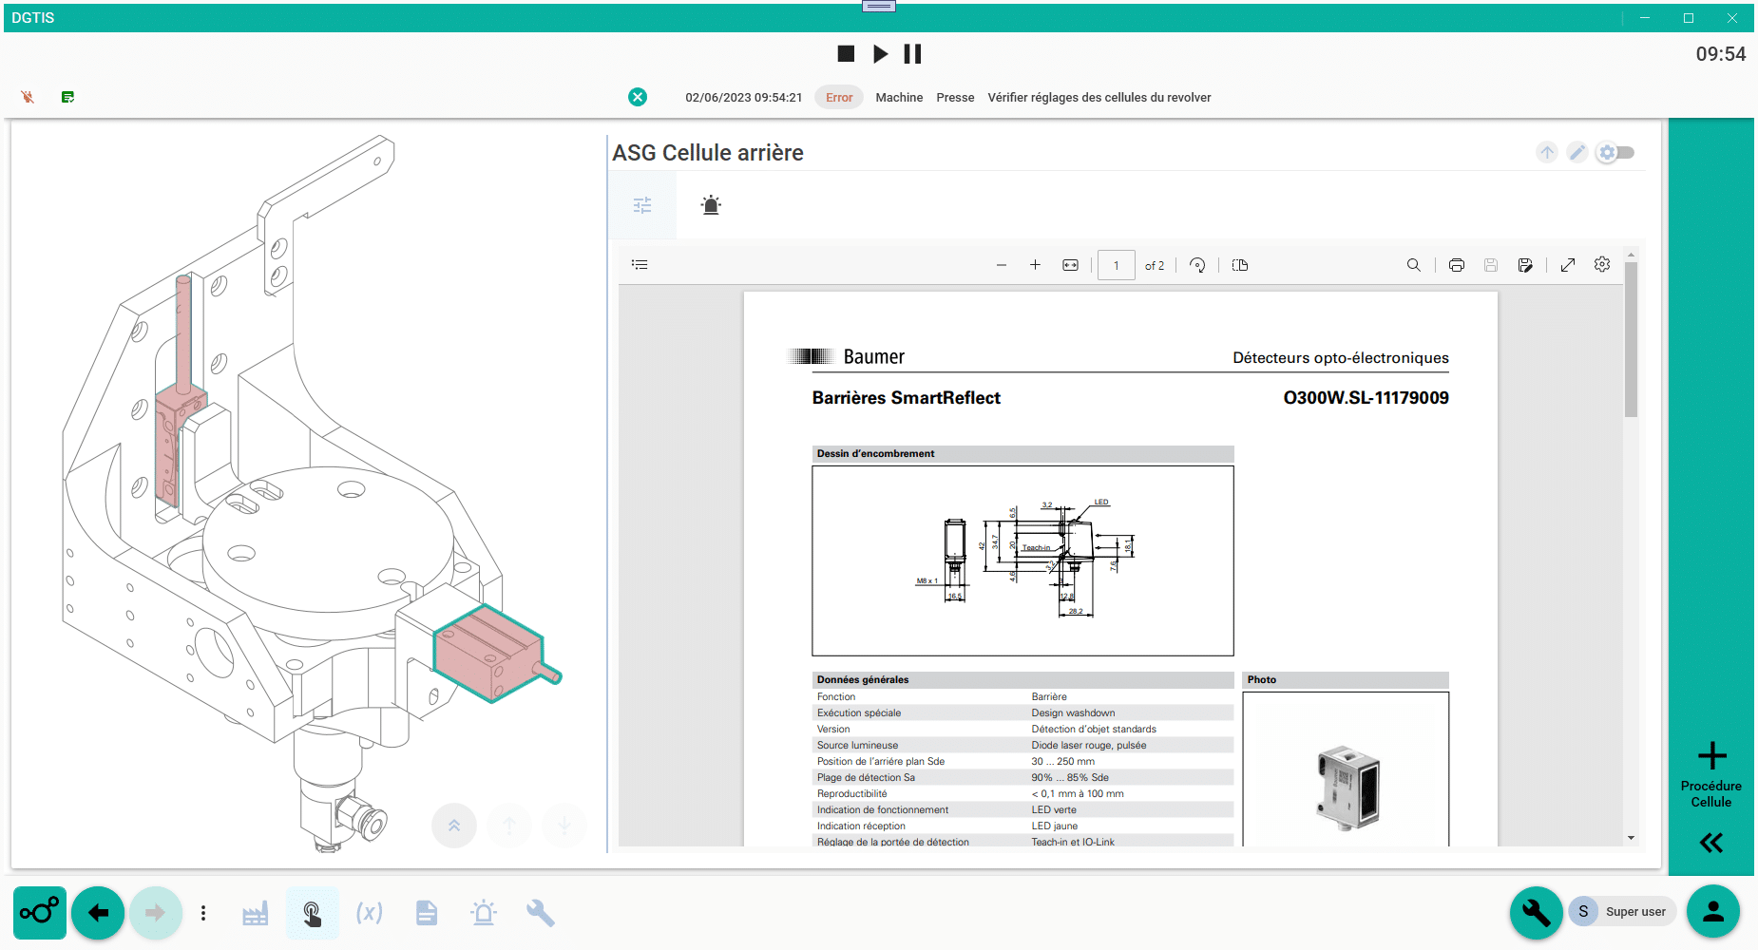Click the edit pencil beside ASG title
Image resolution: width=1758 pixels, height=950 pixels.
coord(1576,152)
